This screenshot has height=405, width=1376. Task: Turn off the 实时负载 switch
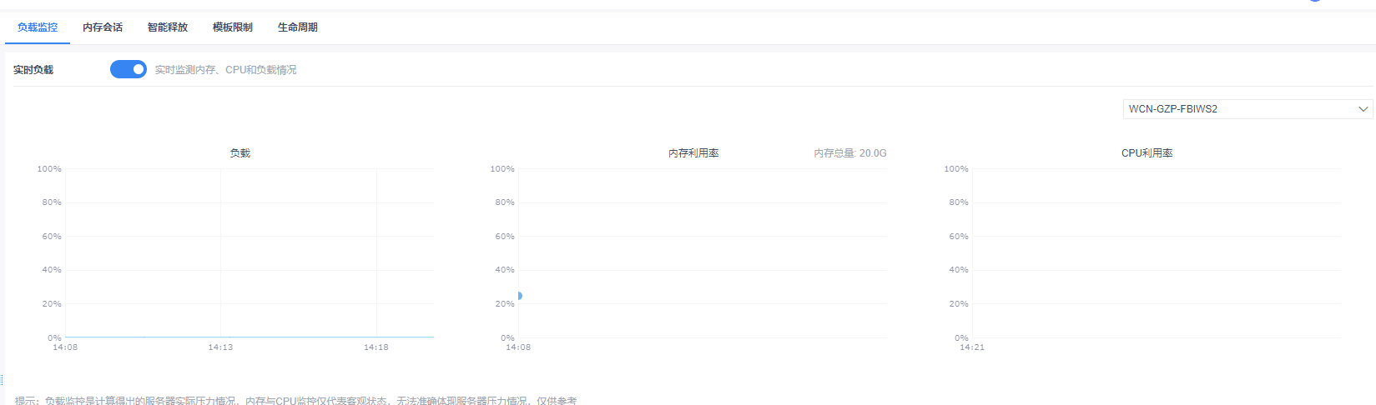pos(129,69)
